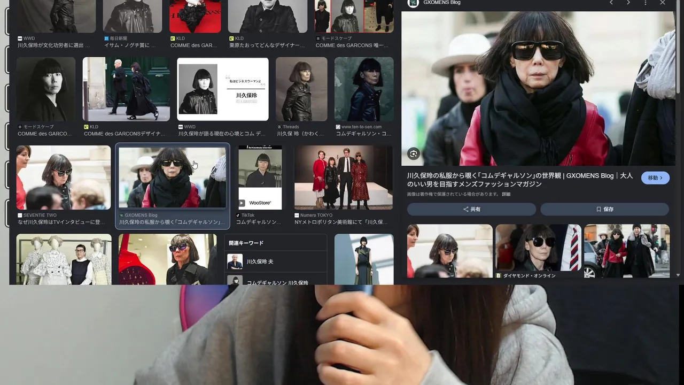Screen dimensions: 684x385
Task: Click GXOMENS Blog site icon in panel header
Action: click(413, 3)
